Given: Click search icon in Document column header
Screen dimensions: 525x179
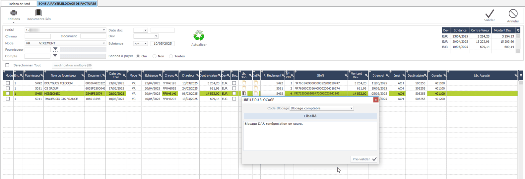Looking at the screenshot, I should pos(104,76).
